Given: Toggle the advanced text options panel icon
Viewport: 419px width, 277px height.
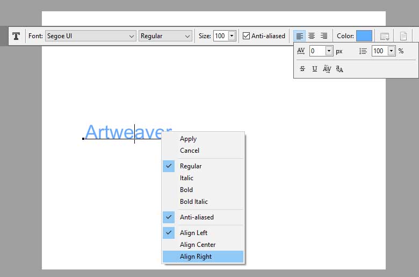Looking at the screenshot, I should click(x=385, y=36).
